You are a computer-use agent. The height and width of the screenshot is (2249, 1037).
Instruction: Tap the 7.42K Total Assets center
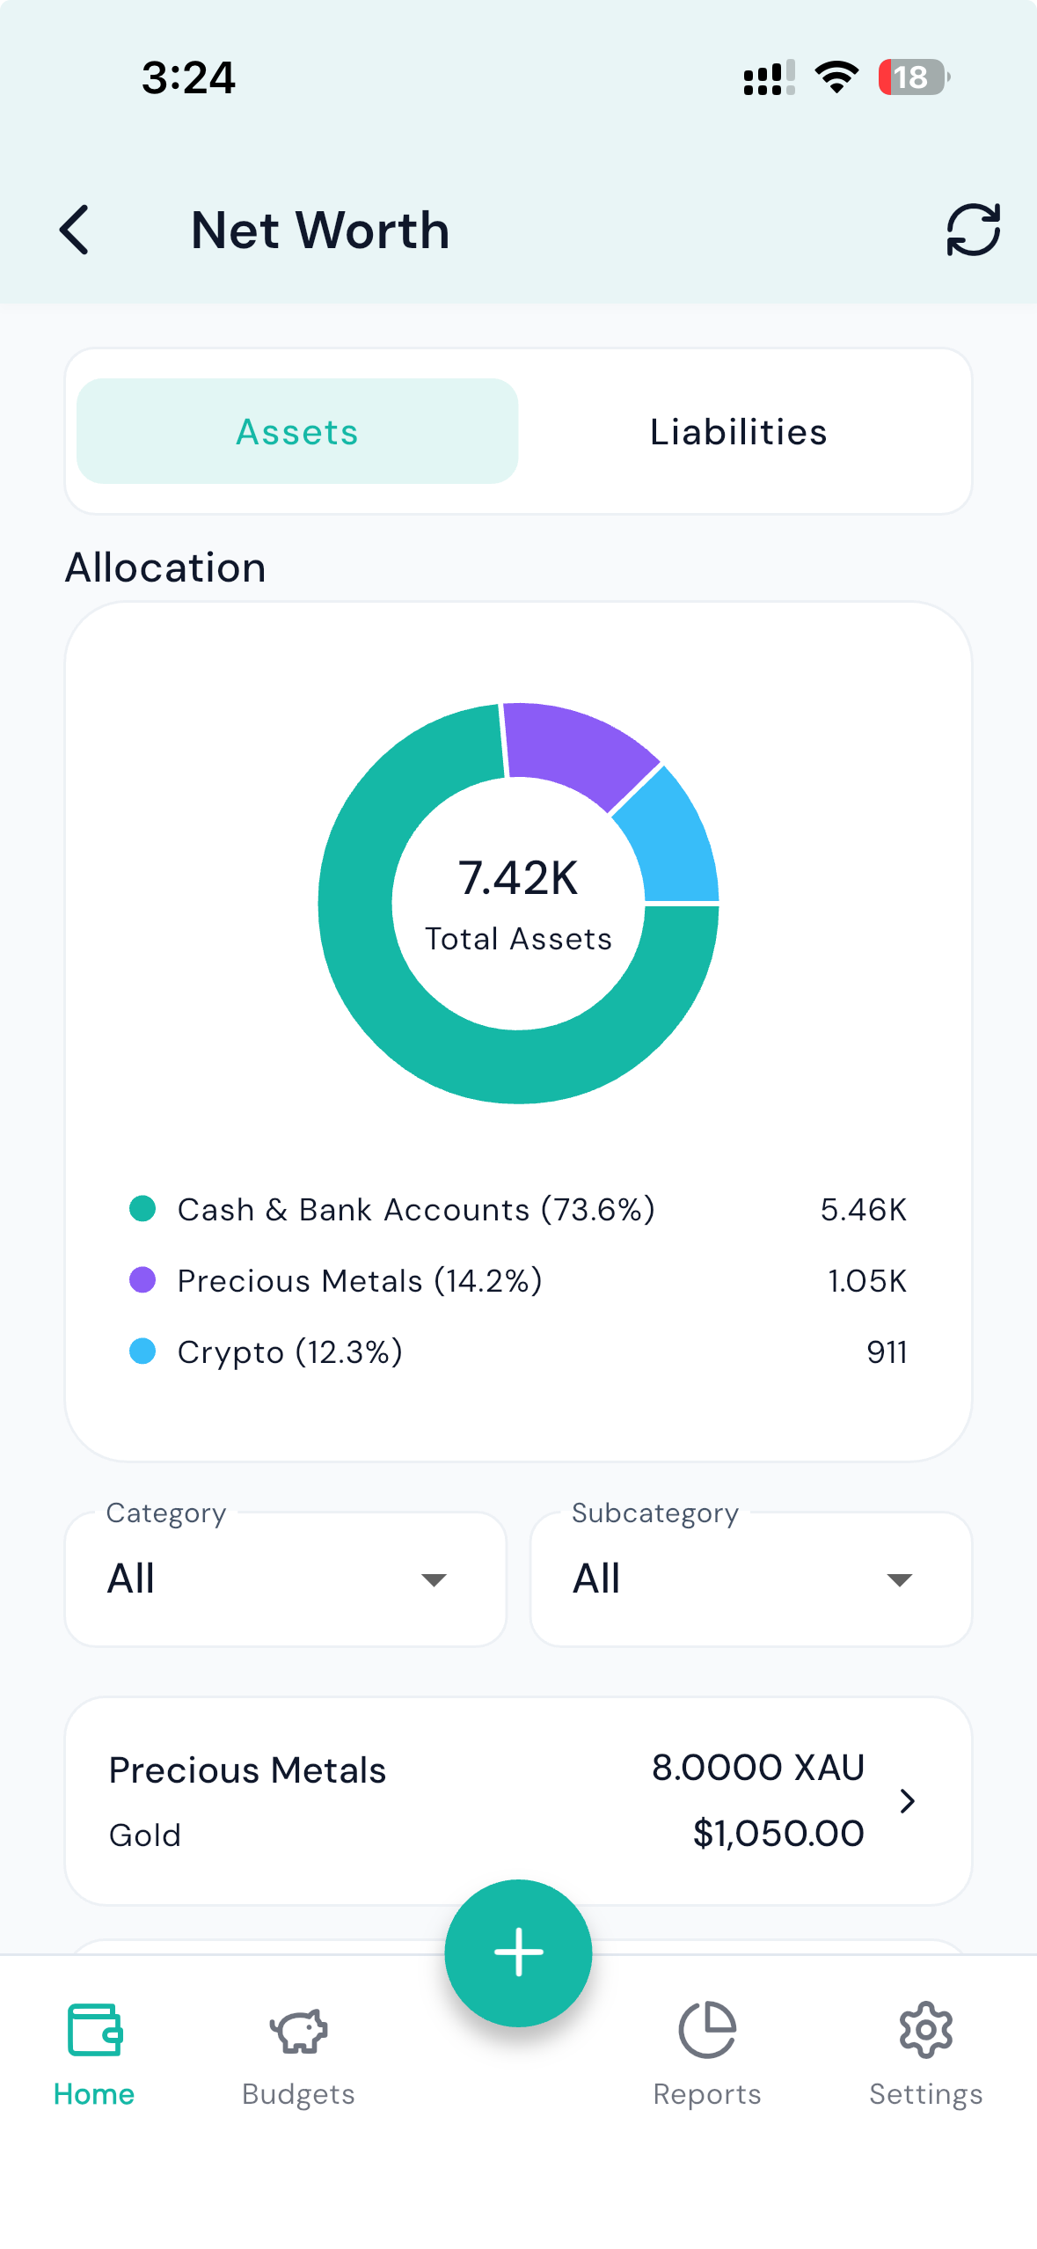click(518, 903)
